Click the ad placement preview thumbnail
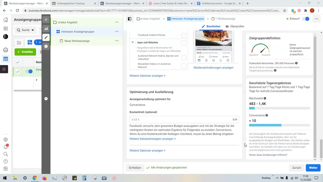The height and width of the screenshot is (182, 323). click(x=213, y=47)
